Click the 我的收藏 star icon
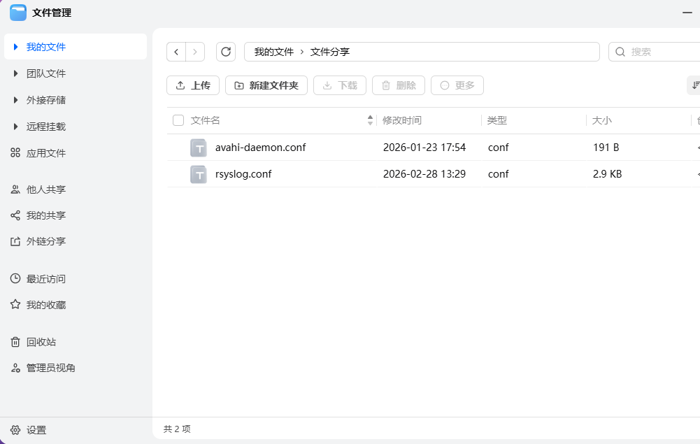The height and width of the screenshot is (444, 700). [15, 305]
